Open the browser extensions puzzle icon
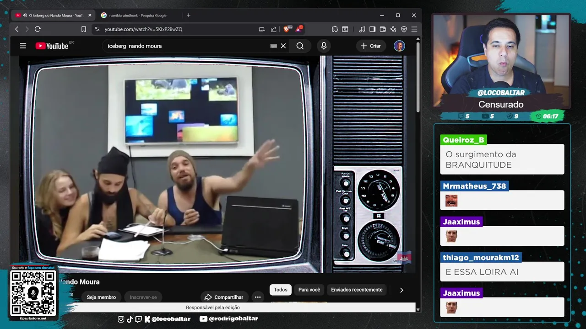 pos(335,29)
